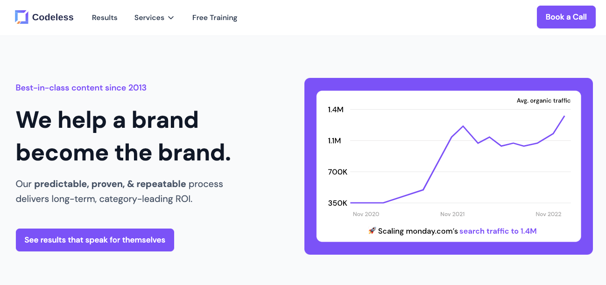Click the Codeless logo icon
This screenshot has height=285, width=606.
pyautogui.click(x=21, y=17)
